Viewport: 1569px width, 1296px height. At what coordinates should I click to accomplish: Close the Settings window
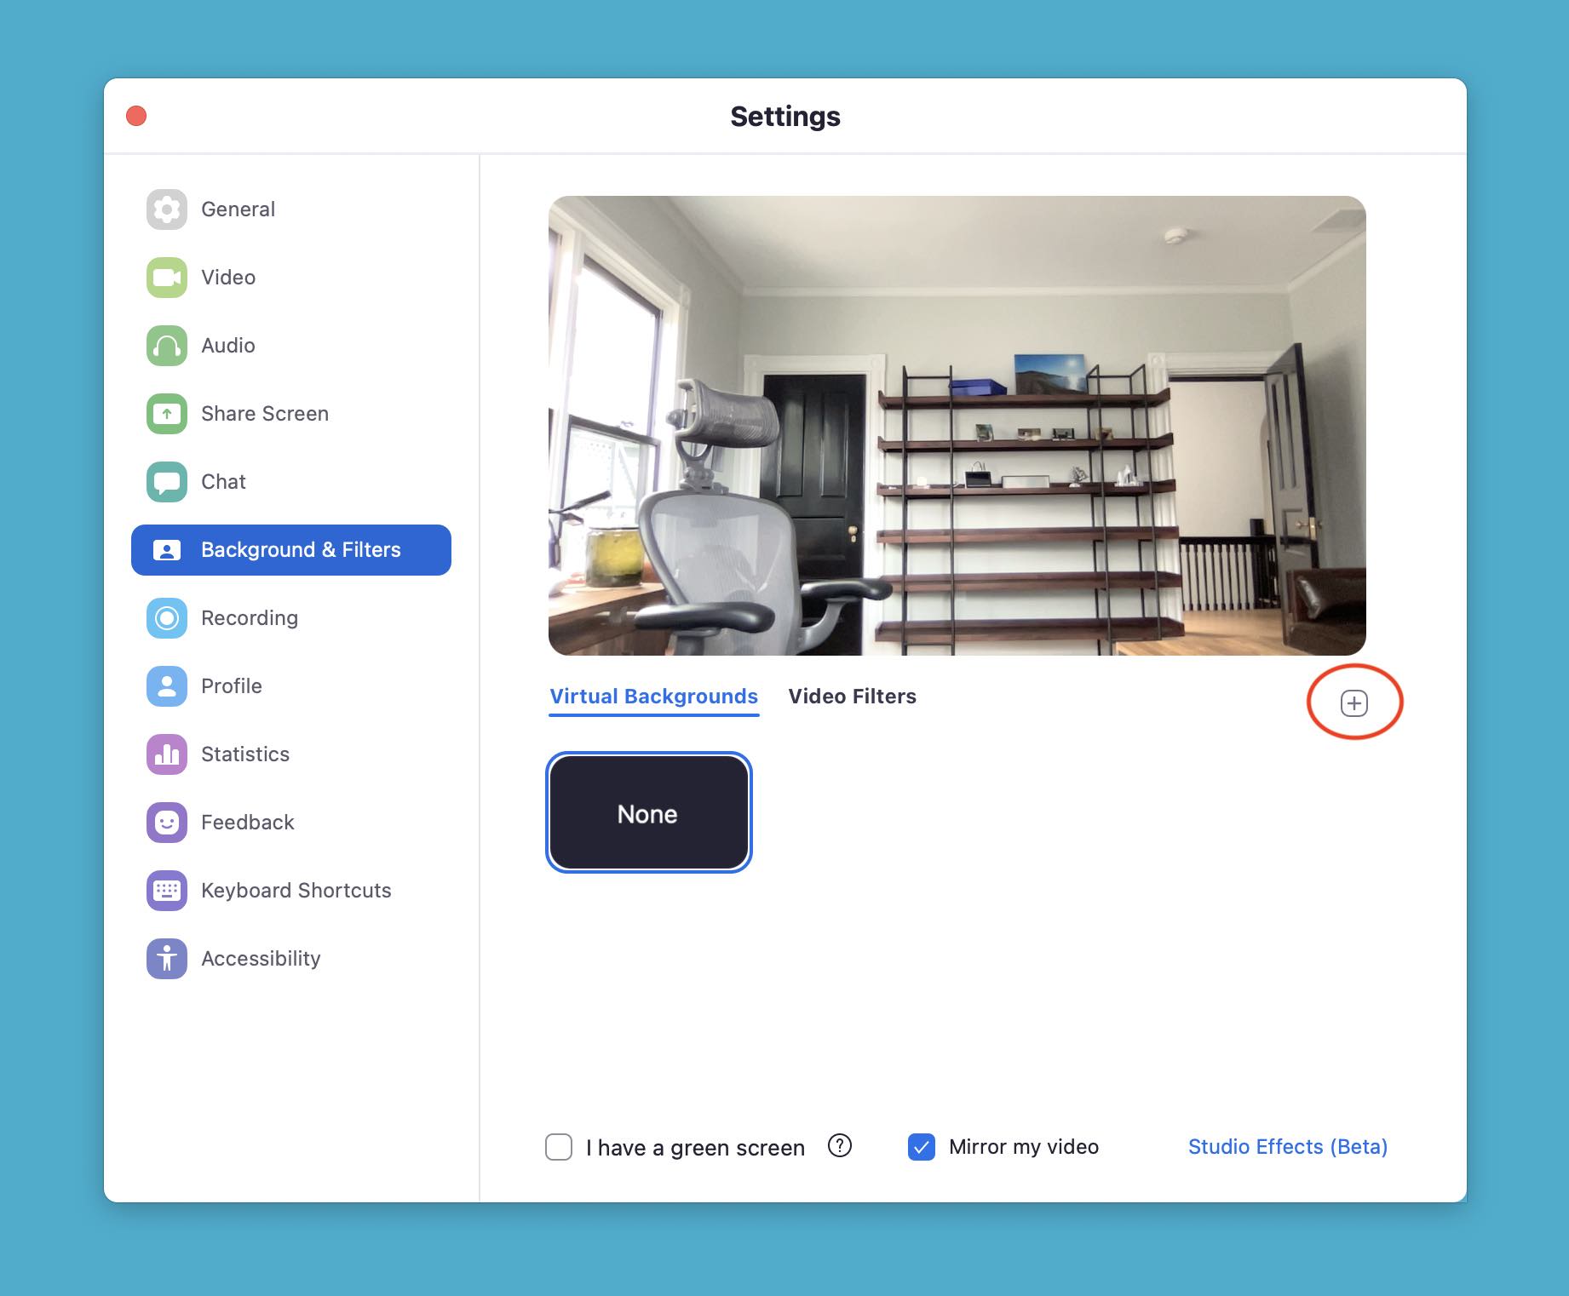[136, 116]
